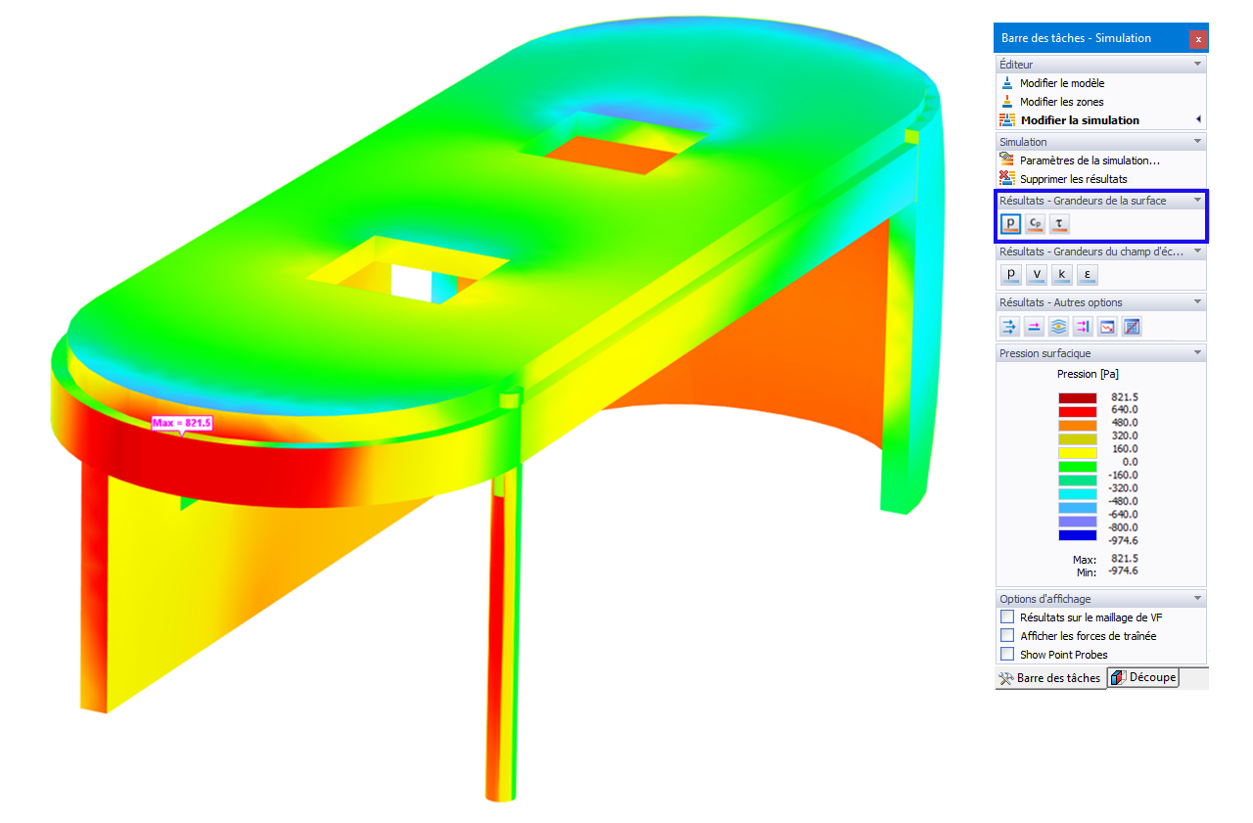Click the blue streamlines arrows icon
The image size is (1253, 823).
1009,327
